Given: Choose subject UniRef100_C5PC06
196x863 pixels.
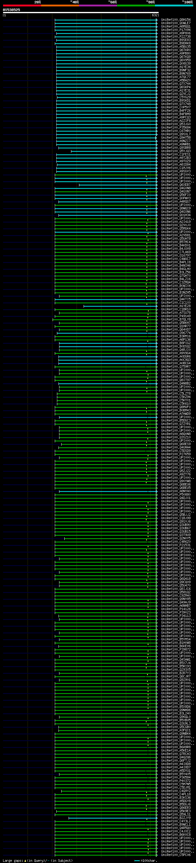Looking at the screenshot, I should [x=176, y=855].
